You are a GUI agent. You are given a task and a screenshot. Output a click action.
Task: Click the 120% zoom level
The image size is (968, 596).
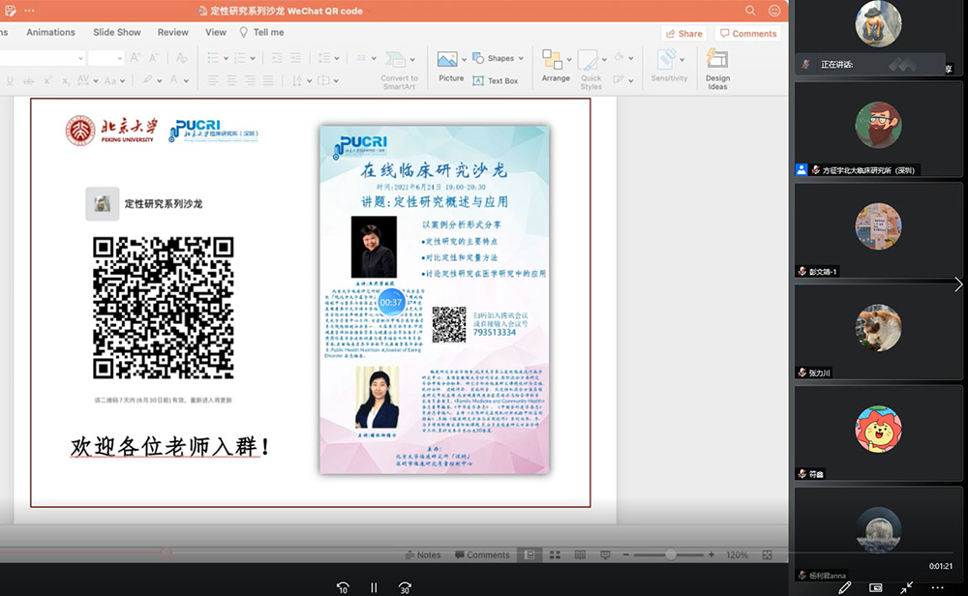pyautogui.click(x=737, y=554)
